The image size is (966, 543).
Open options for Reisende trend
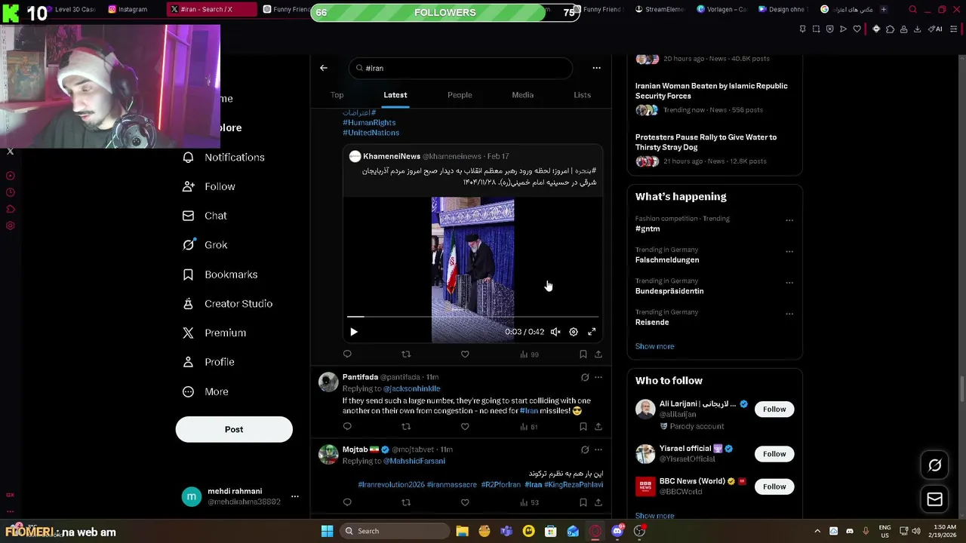point(789,314)
